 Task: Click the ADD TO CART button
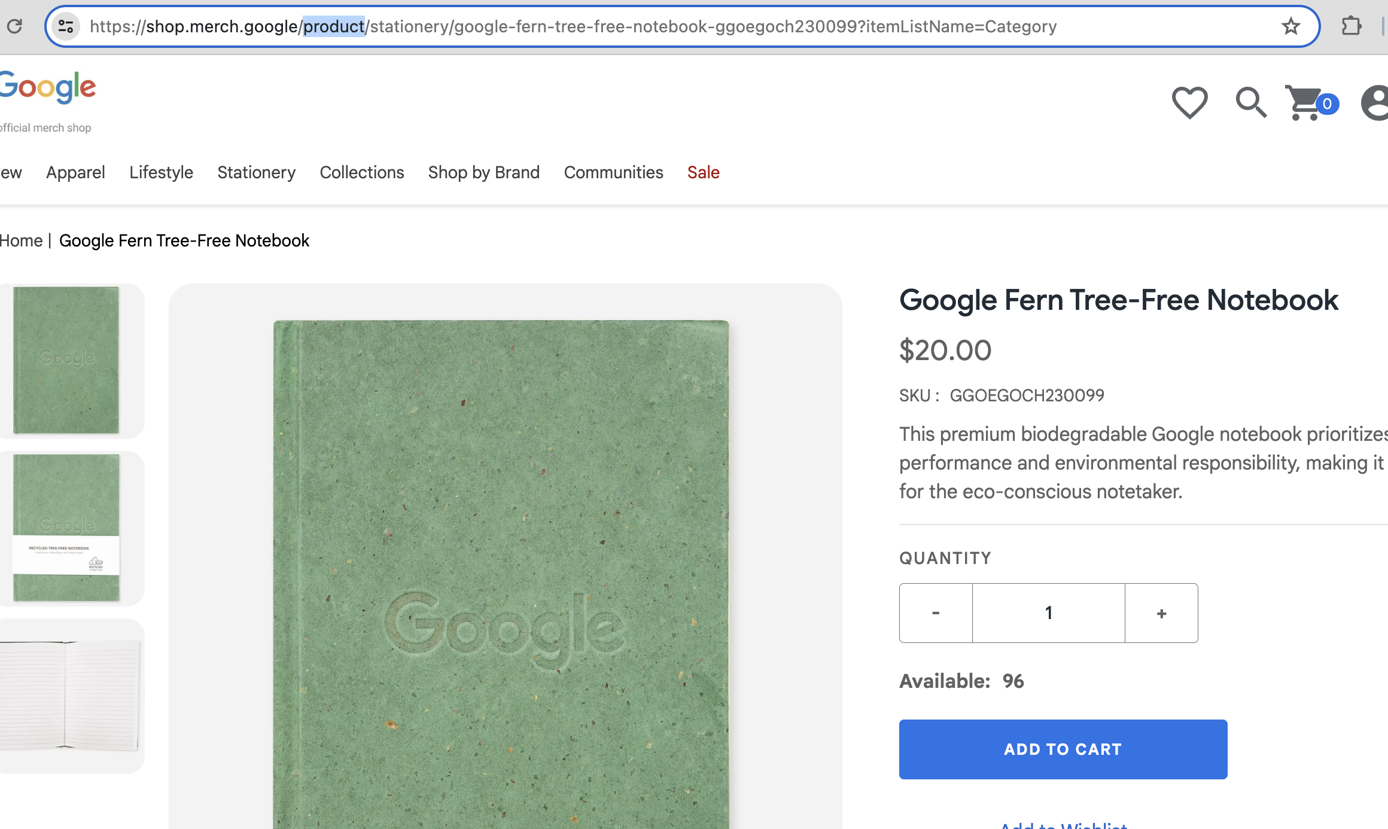point(1063,749)
